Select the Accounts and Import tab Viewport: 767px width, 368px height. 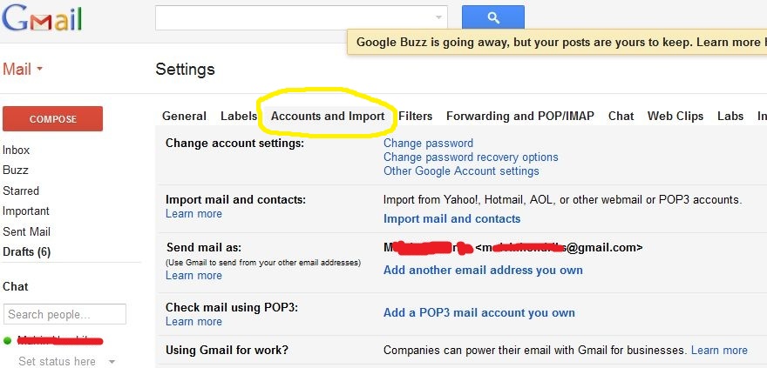pyautogui.click(x=328, y=116)
